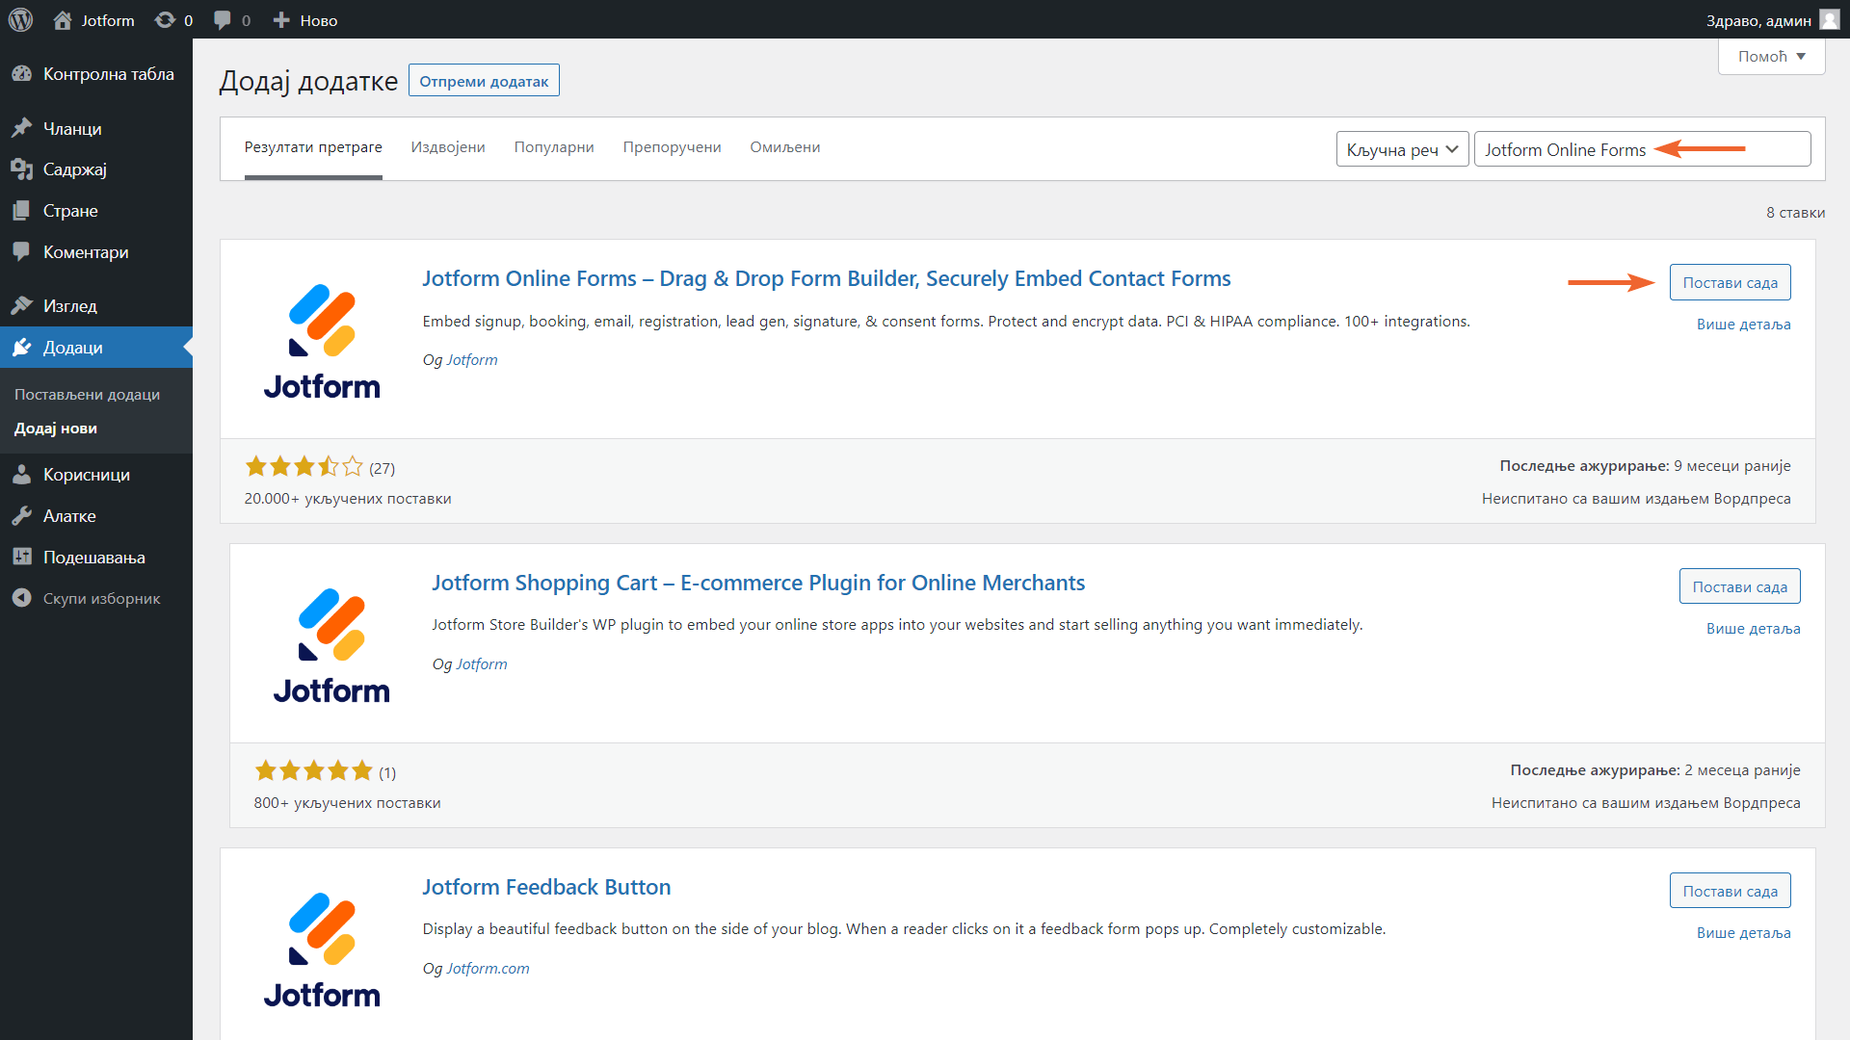Click the + Ново admin bar menu
1850x1040 pixels.
click(305, 19)
